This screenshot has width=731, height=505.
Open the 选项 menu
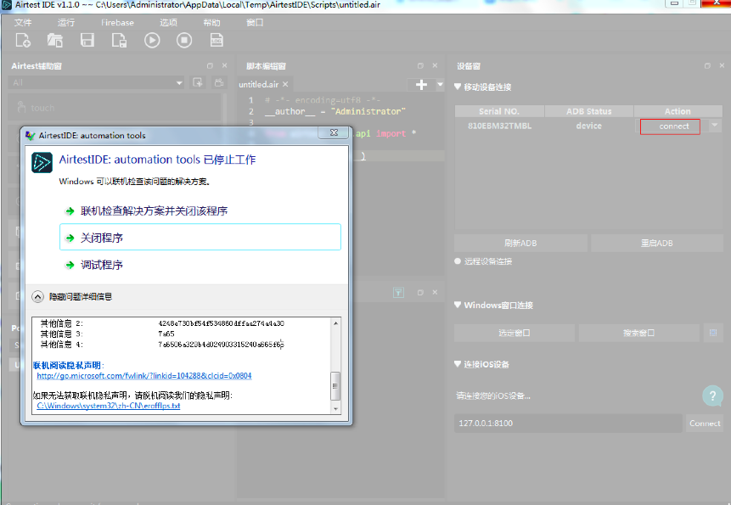click(168, 22)
